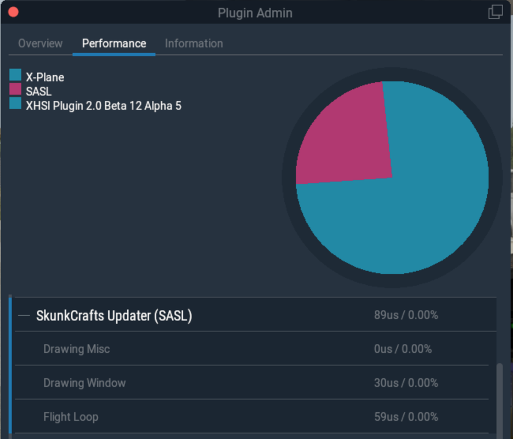Click the X-Plane legend color swatch
Image resolution: width=513 pixels, height=439 pixels.
[x=15, y=75]
